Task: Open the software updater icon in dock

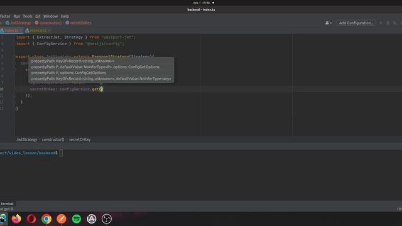Action: click(x=92, y=219)
